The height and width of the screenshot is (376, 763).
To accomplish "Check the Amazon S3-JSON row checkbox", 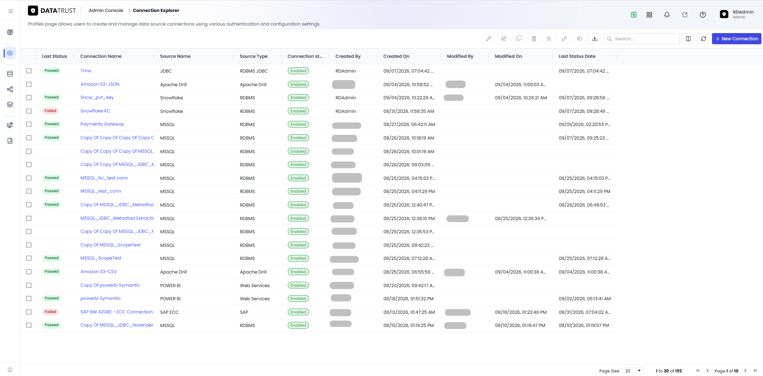I will (x=29, y=84).
